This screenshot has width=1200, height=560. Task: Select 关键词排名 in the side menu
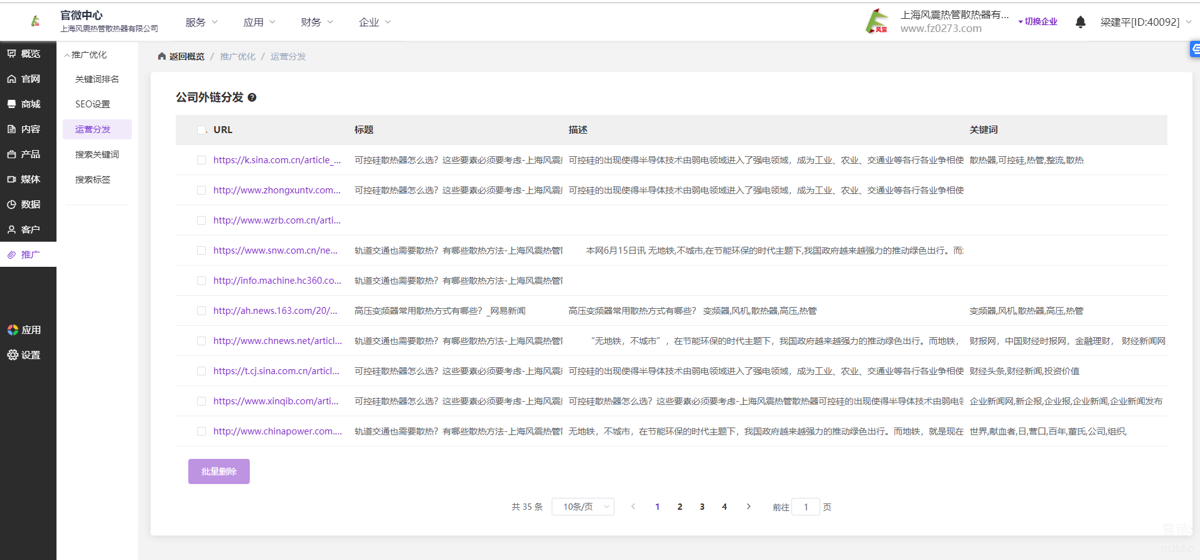coord(97,79)
